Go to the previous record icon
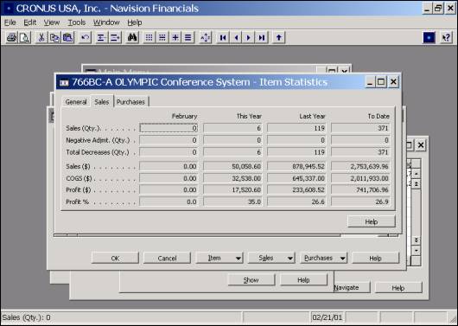Image resolution: width=458 pixels, height=326 pixels. tap(236, 38)
